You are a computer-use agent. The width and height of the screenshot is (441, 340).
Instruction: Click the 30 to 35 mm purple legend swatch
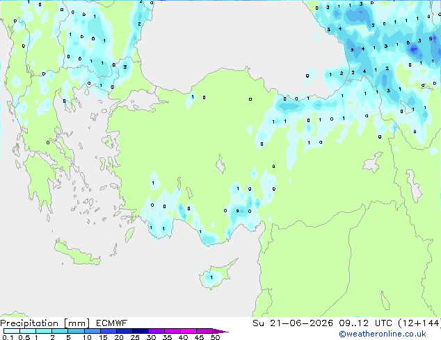pyautogui.click(x=157, y=331)
